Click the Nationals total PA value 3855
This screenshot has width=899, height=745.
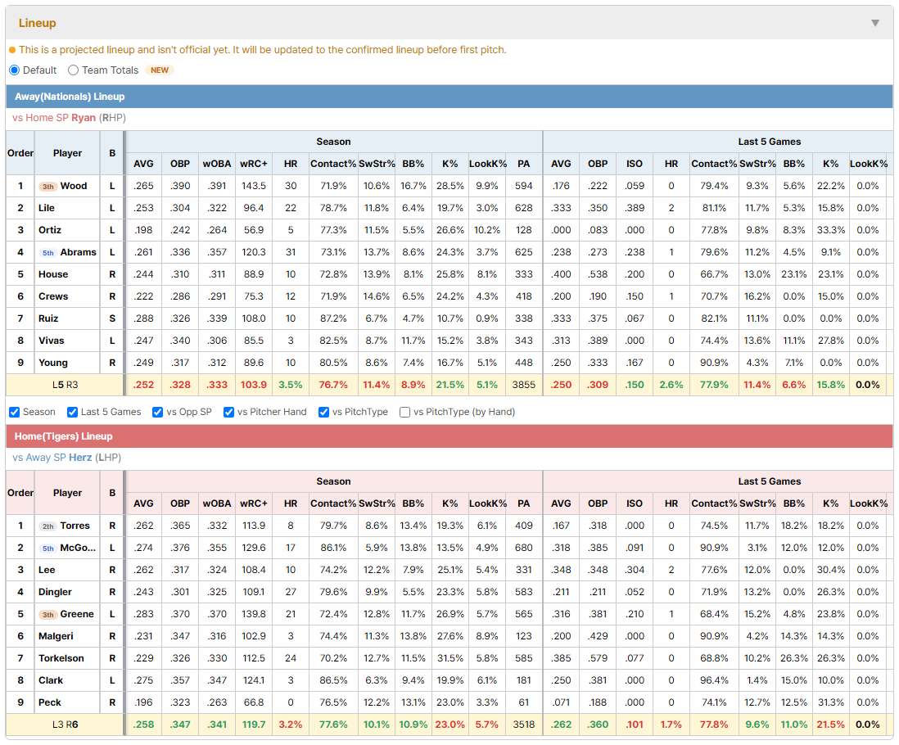click(x=523, y=385)
